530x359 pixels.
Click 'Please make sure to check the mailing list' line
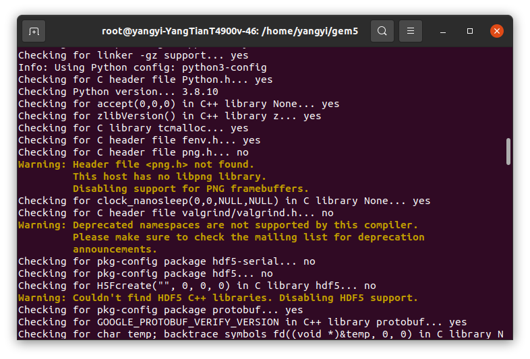point(248,238)
